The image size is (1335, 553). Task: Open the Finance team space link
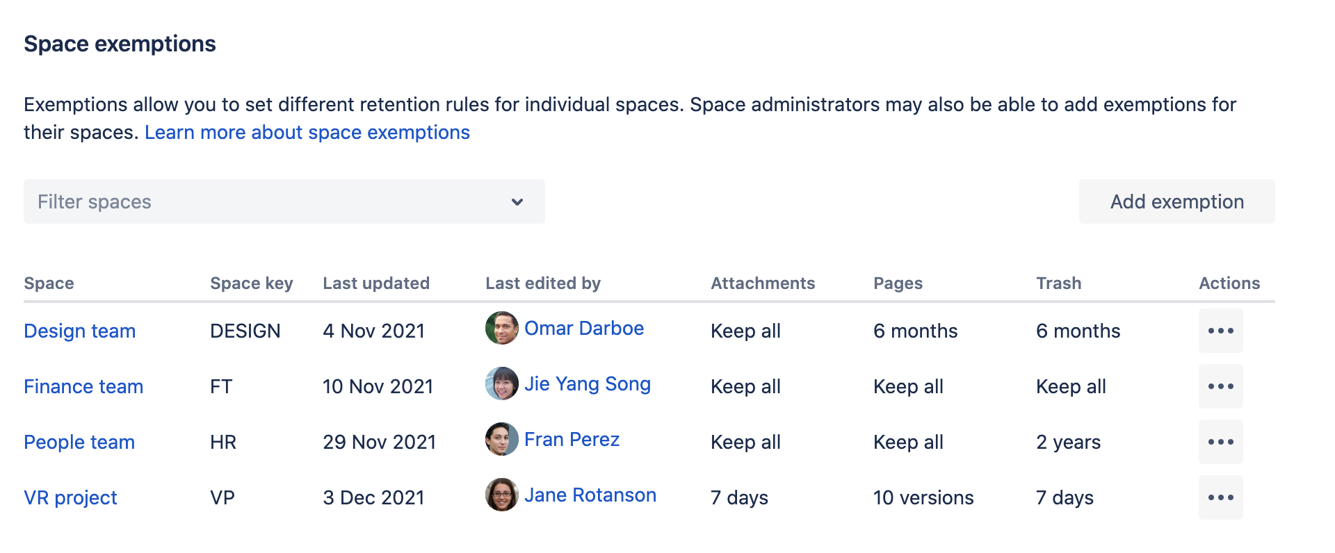click(x=83, y=387)
